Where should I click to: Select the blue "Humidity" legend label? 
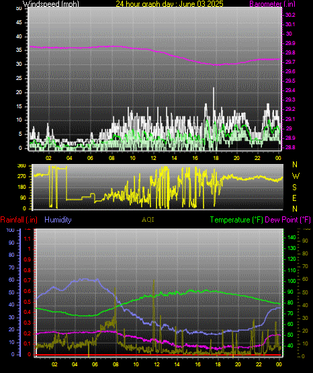tap(58, 220)
